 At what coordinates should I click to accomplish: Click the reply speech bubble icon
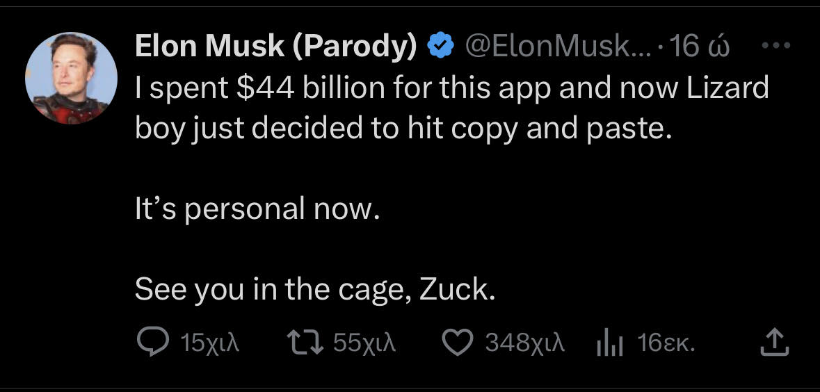150,342
